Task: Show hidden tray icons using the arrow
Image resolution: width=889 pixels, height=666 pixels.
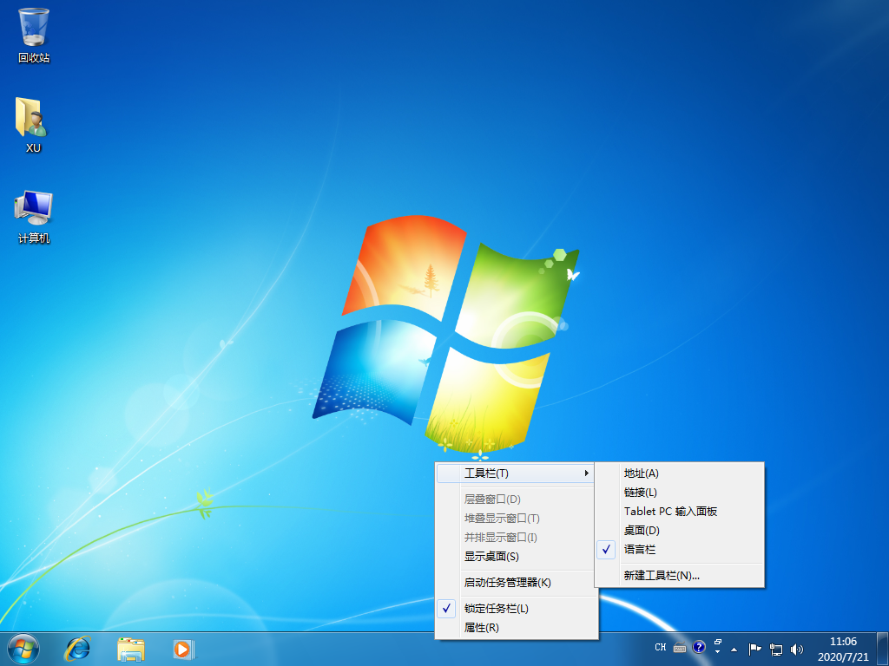Action: [x=734, y=649]
